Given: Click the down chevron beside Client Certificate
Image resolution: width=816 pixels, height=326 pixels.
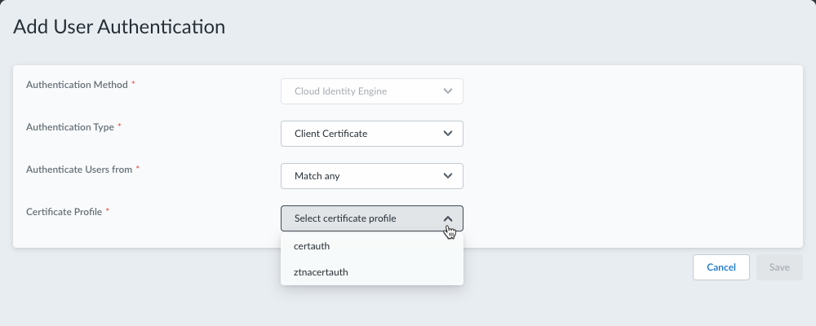Looking at the screenshot, I should [447, 134].
